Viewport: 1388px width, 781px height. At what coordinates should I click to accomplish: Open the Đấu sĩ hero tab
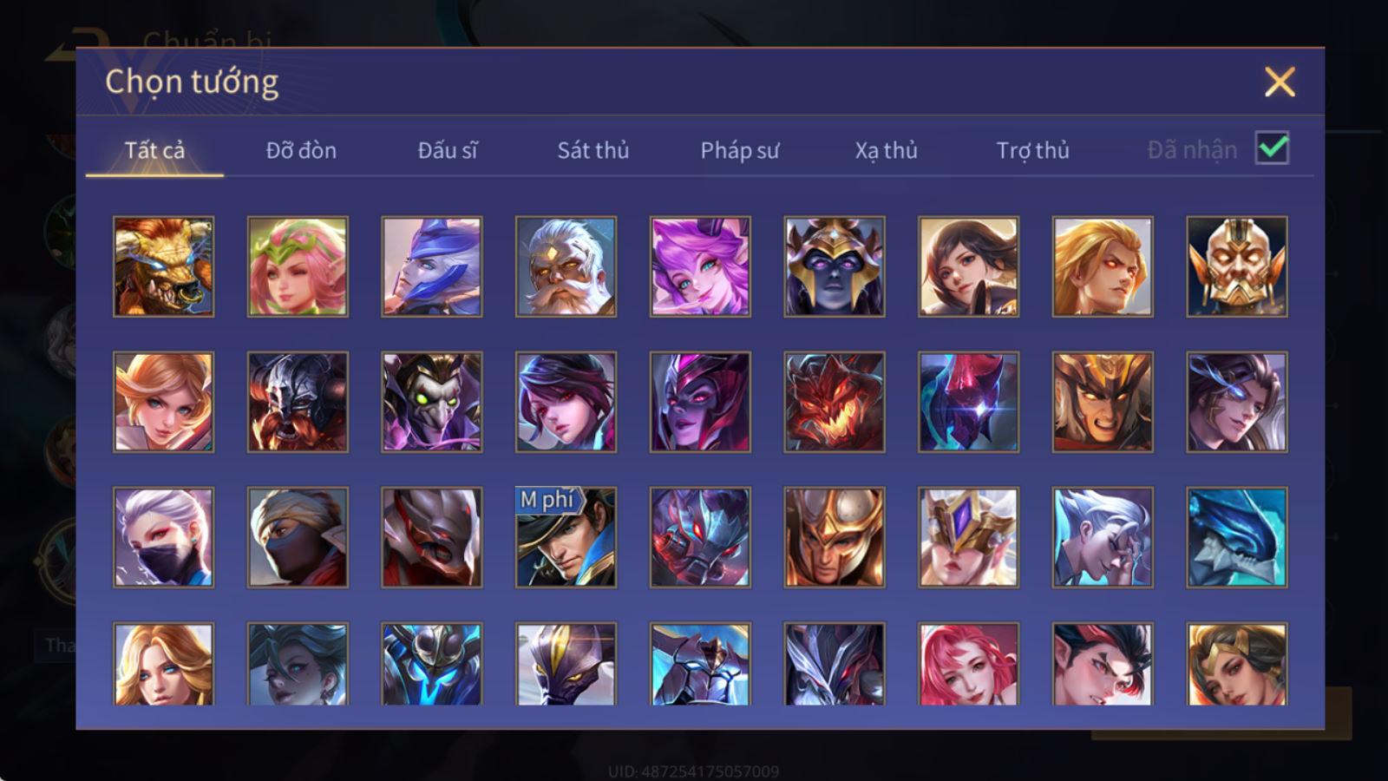click(448, 150)
